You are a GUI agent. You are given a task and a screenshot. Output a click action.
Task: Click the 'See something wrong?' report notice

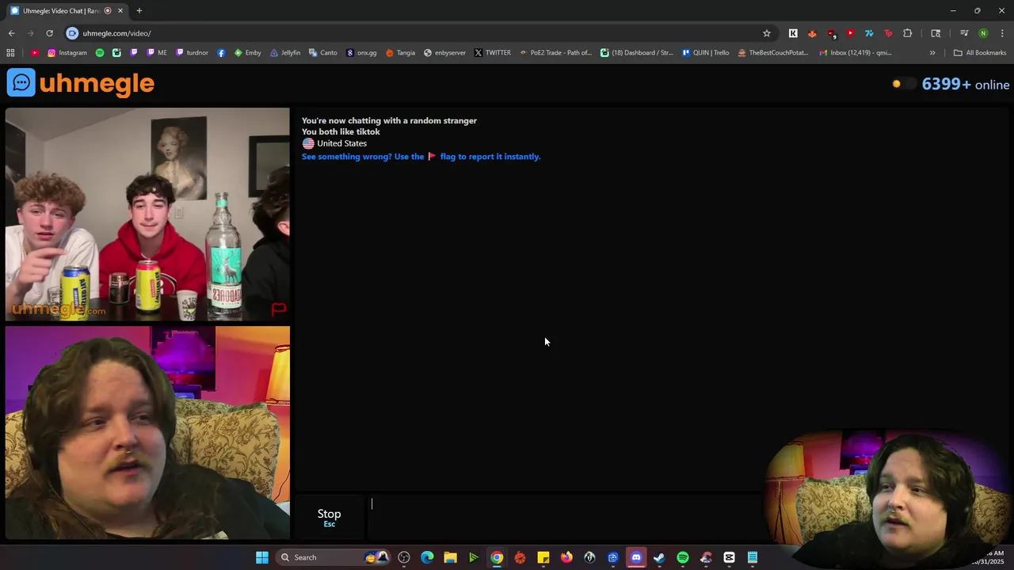pos(421,157)
